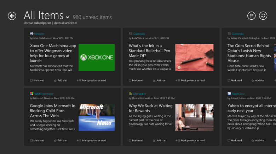Click the star icon on Xbox One article
The height and width of the screenshot is (154, 276).
tap(55, 81)
